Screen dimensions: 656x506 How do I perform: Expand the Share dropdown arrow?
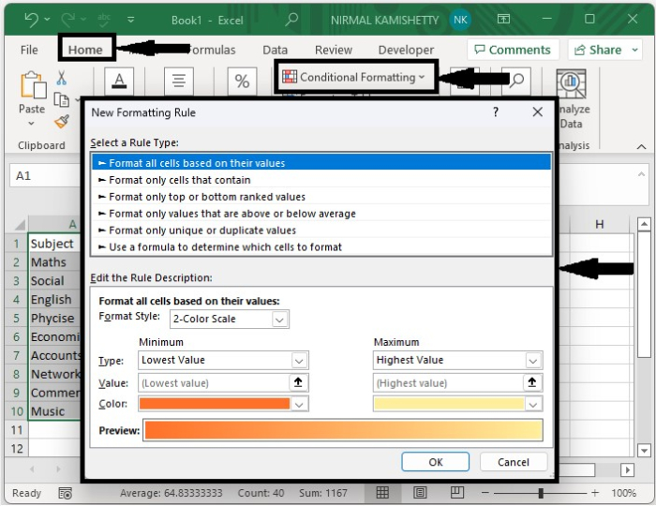point(635,50)
